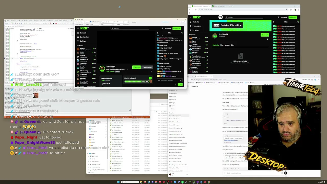Open File Explorer from the taskbar

pyautogui.click(x=141, y=182)
